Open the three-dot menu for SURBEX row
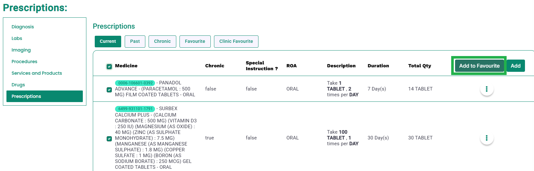 (487, 138)
